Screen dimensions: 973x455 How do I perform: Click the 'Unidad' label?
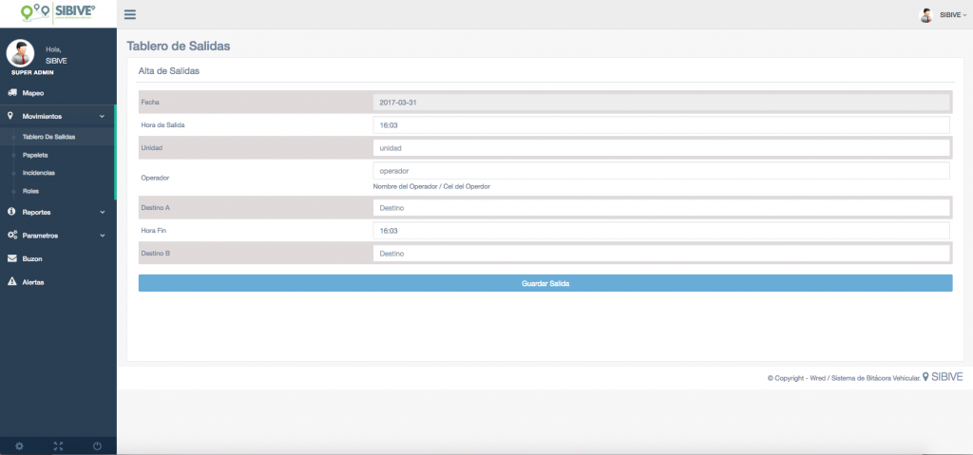tap(151, 148)
